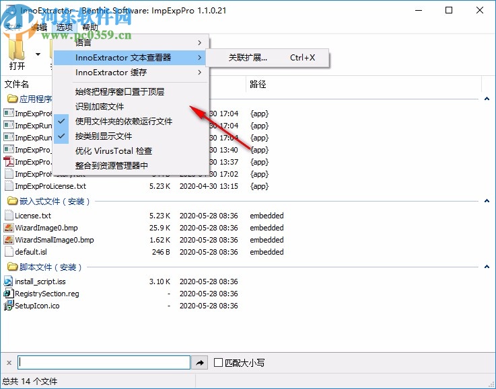The width and height of the screenshot is (496, 389).
Task: Select the WizardImage0.bmp file name
Action: tap(46, 228)
